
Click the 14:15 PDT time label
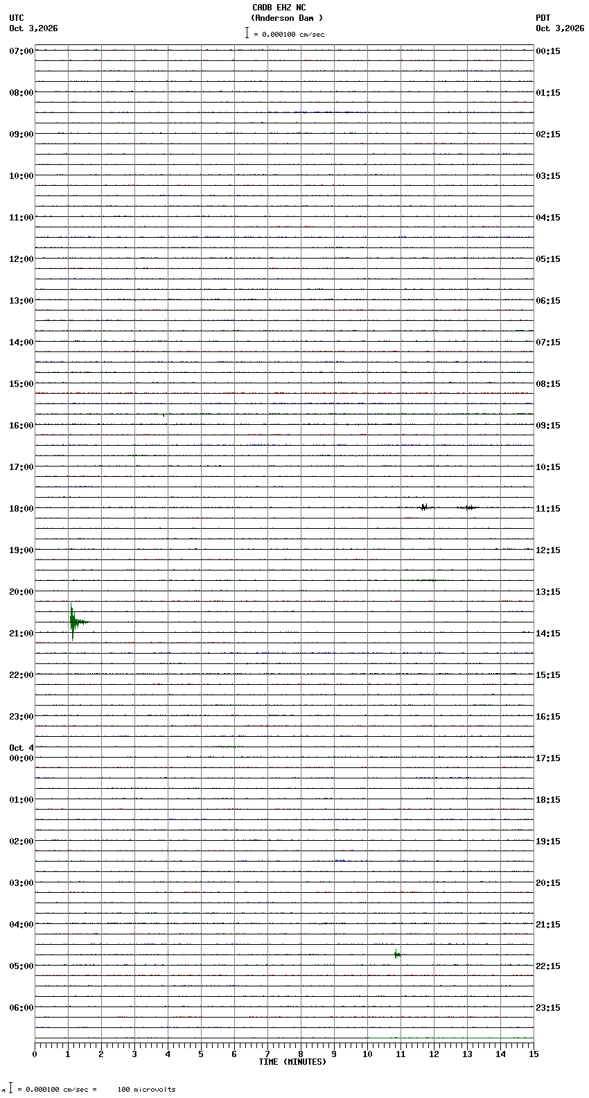click(548, 634)
